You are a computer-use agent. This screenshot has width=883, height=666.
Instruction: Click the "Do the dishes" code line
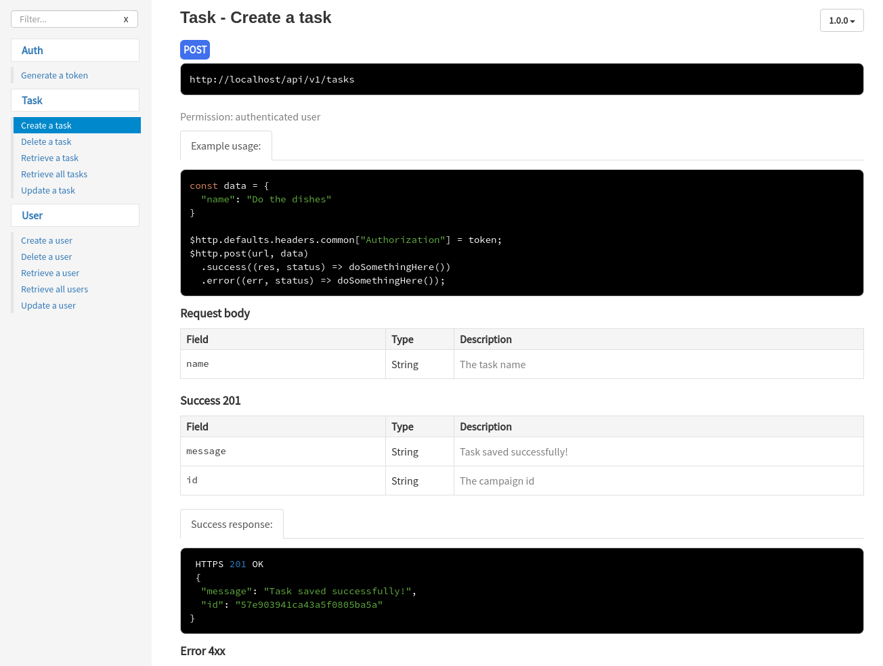coord(266,199)
